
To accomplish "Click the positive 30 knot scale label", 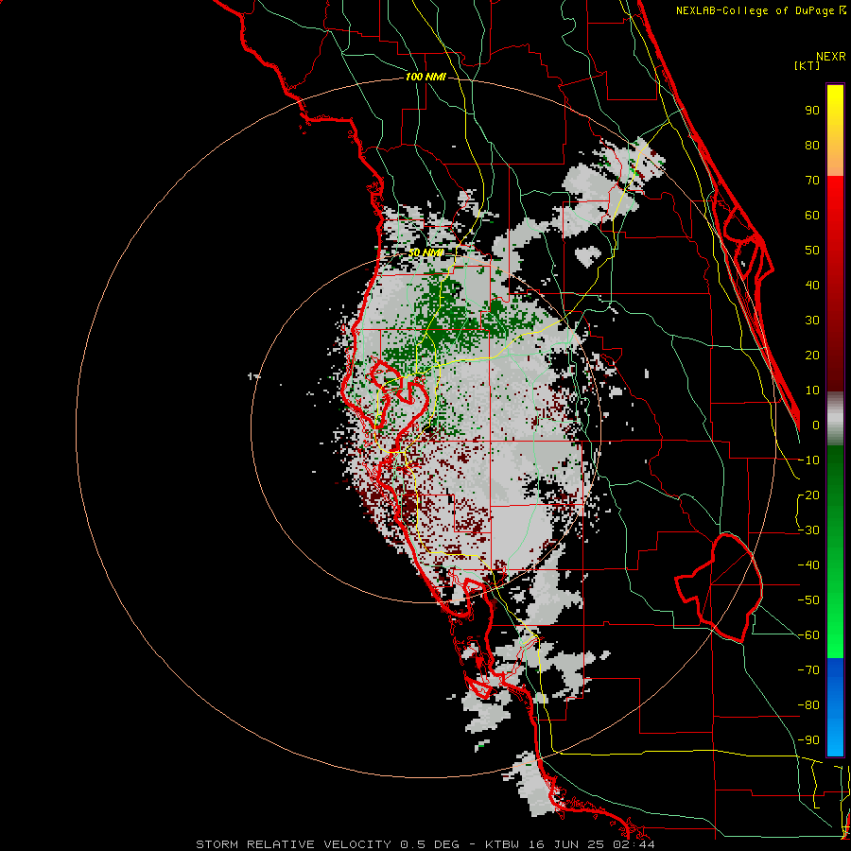I will tap(812, 321).
